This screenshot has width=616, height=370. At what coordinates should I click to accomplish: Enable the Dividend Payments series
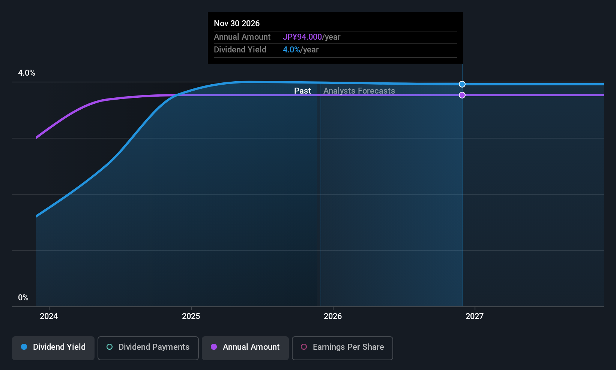[x=148, y=348]
